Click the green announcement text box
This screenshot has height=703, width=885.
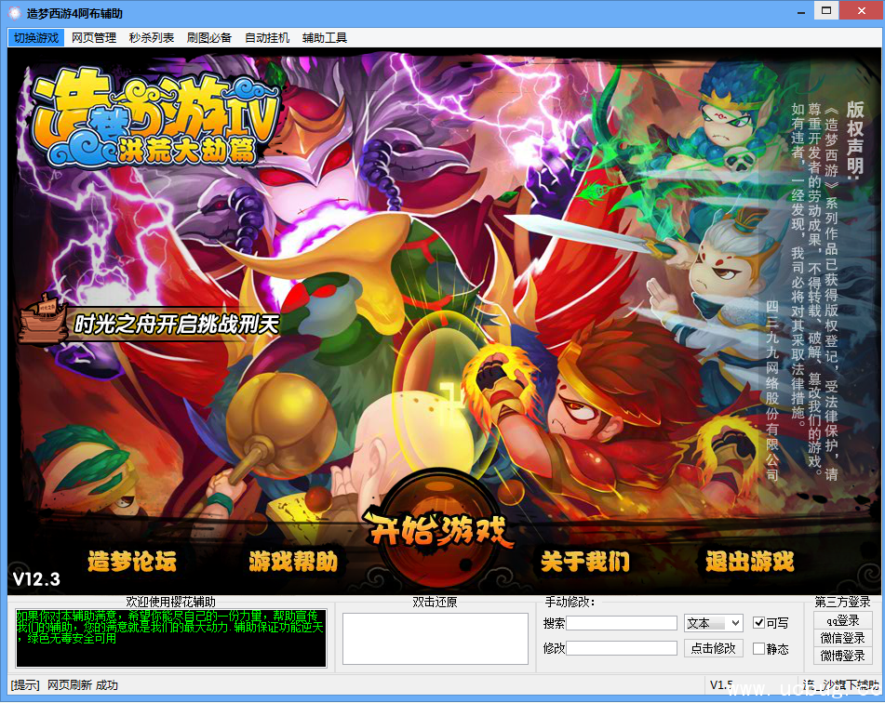pos(171,638)
